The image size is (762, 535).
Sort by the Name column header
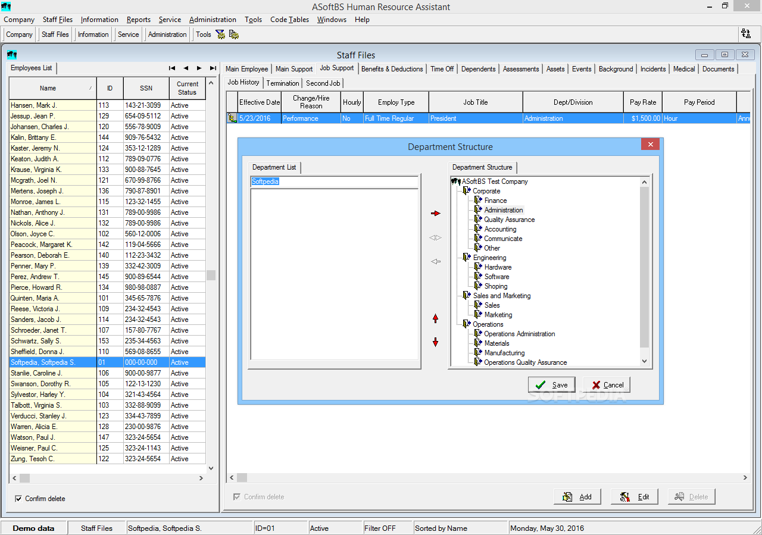point(52,88)
